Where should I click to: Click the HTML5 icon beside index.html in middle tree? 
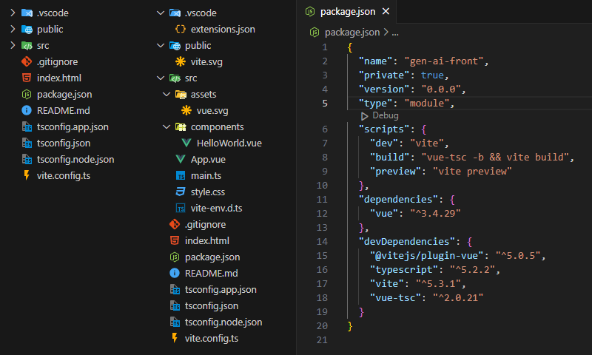pos(175,240)
